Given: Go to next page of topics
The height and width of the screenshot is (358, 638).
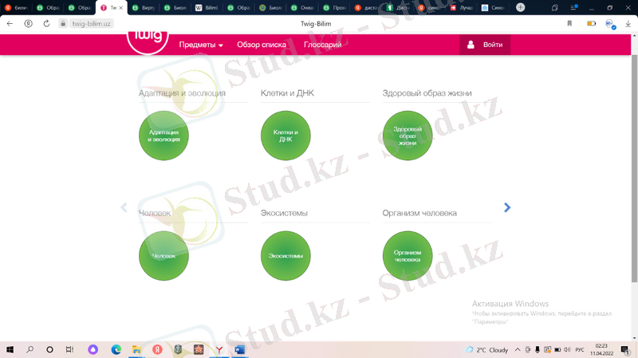Looking at the screenshot, I should click(x=507, y=207).
